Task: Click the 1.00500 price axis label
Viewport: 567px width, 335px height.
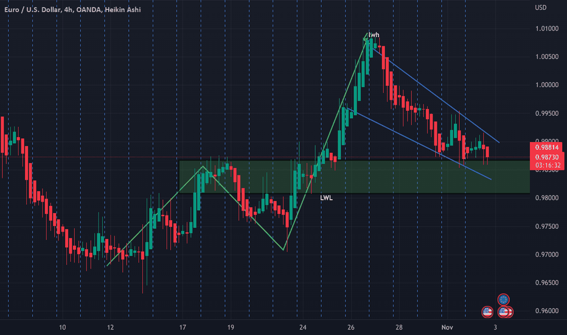Action: click(547, 57)
